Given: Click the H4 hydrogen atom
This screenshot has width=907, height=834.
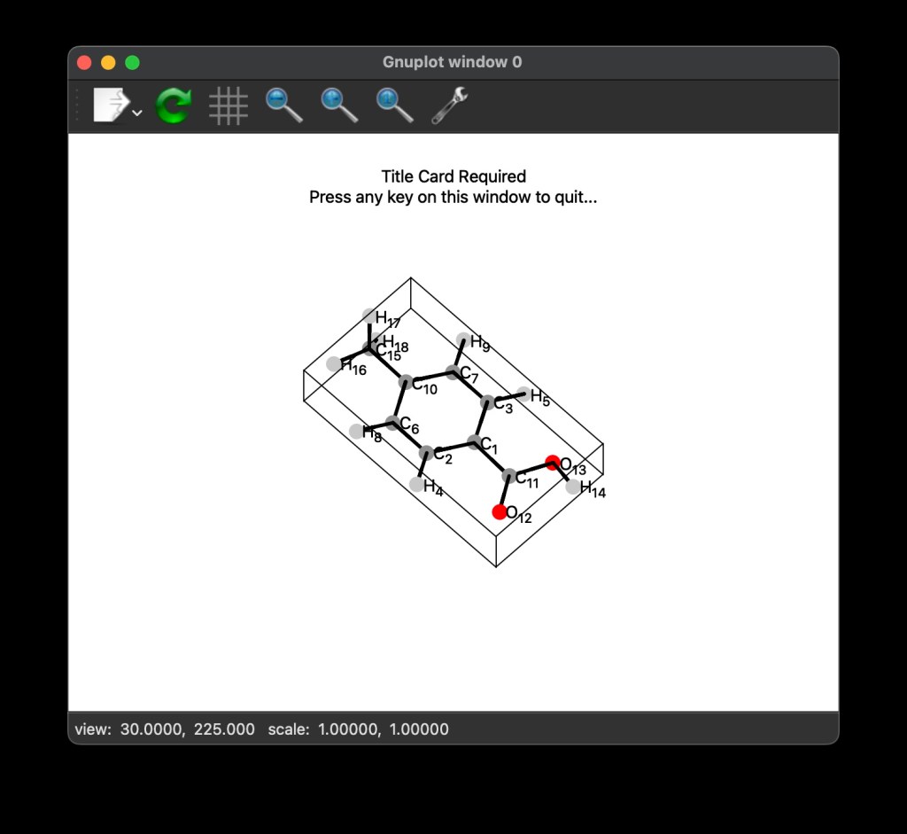Looking at the screenshot, I should click(417, 484).
